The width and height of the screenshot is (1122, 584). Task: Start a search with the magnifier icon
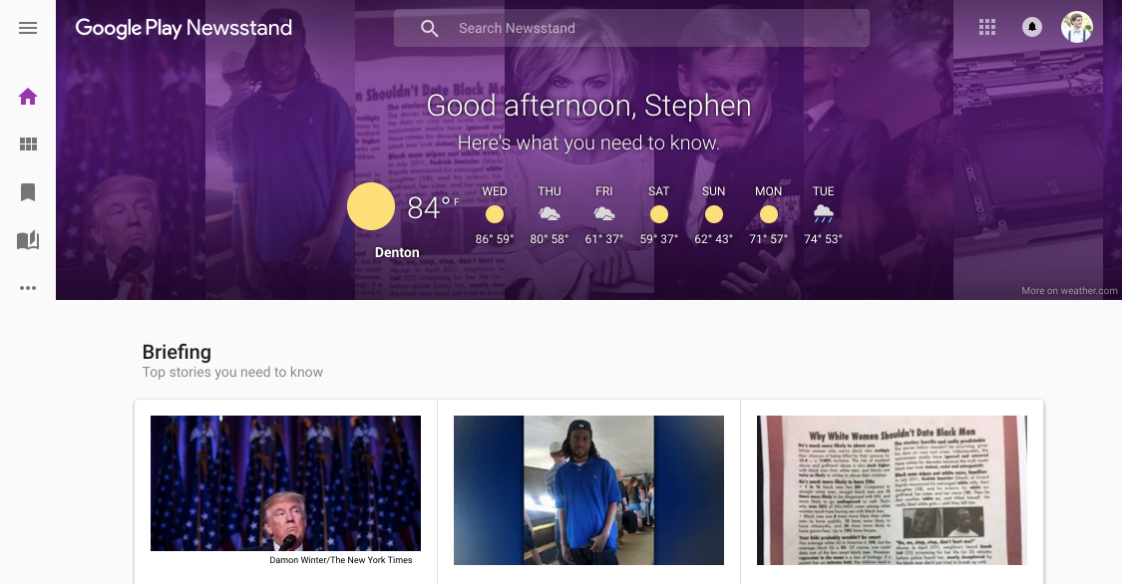pos(429,28)
